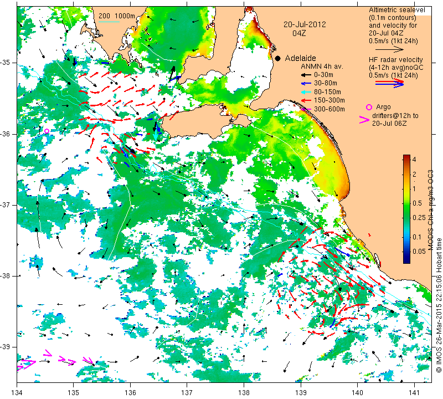
Task: Click the '0.5m/s (1kt 24h)' text under altimetric legend
Action: (x=393, y=41)
